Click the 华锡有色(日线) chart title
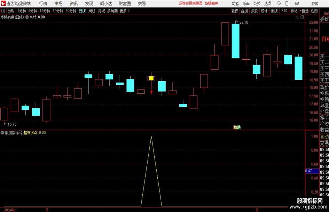The height and width of the screenshot is (212, 329). [12, 17]
